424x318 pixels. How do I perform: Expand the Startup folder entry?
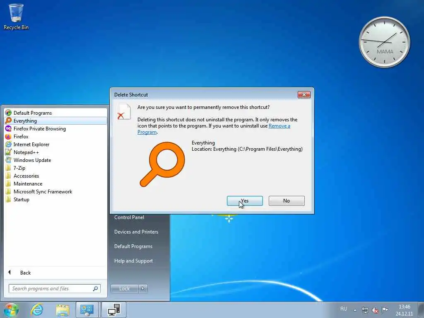(56, 199)
